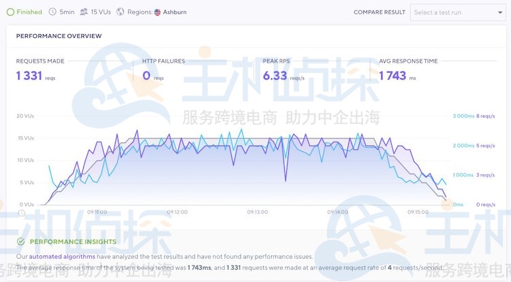This screenshot has height=282, width=511.
Task: Click the Ashburn region name
Action: pos(174,12)
